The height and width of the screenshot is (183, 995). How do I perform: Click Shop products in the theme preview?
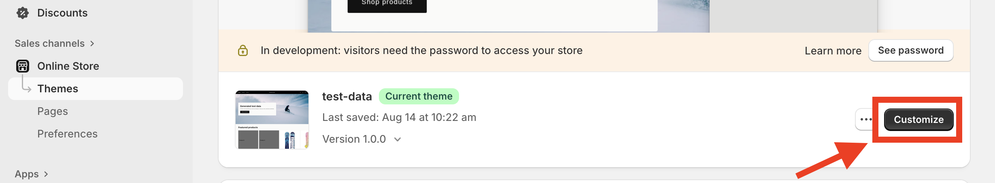tap(387, 4)
